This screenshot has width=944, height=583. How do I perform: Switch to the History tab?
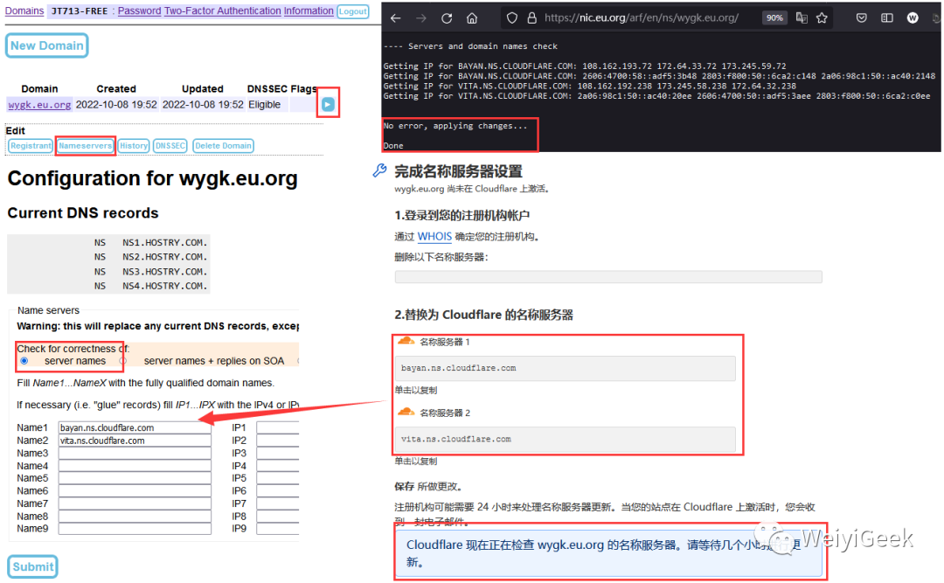[x=133, y=145]
